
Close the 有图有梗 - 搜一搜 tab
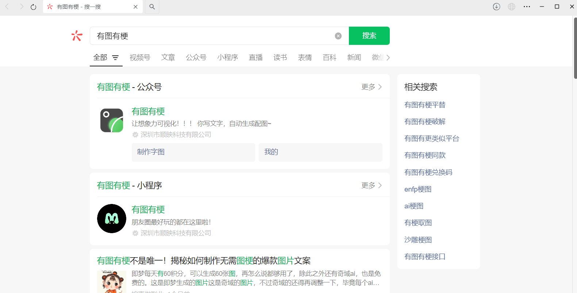[x=135, y=7]
